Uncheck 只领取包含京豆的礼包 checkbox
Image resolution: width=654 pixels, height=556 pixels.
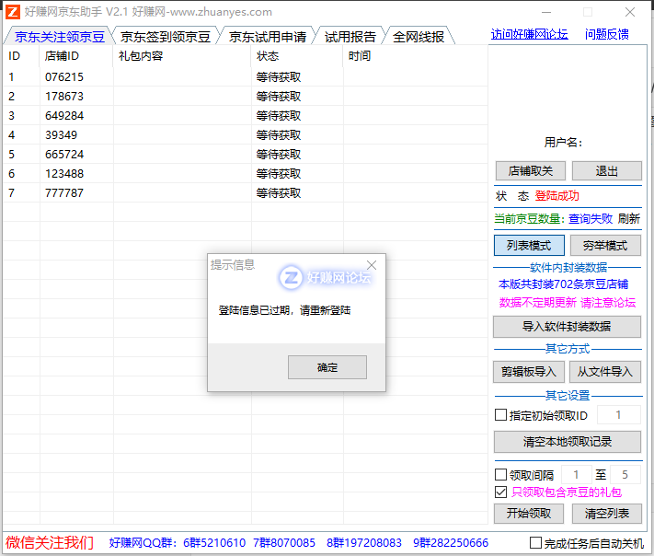pyautogui.click(x=500, y=492)
